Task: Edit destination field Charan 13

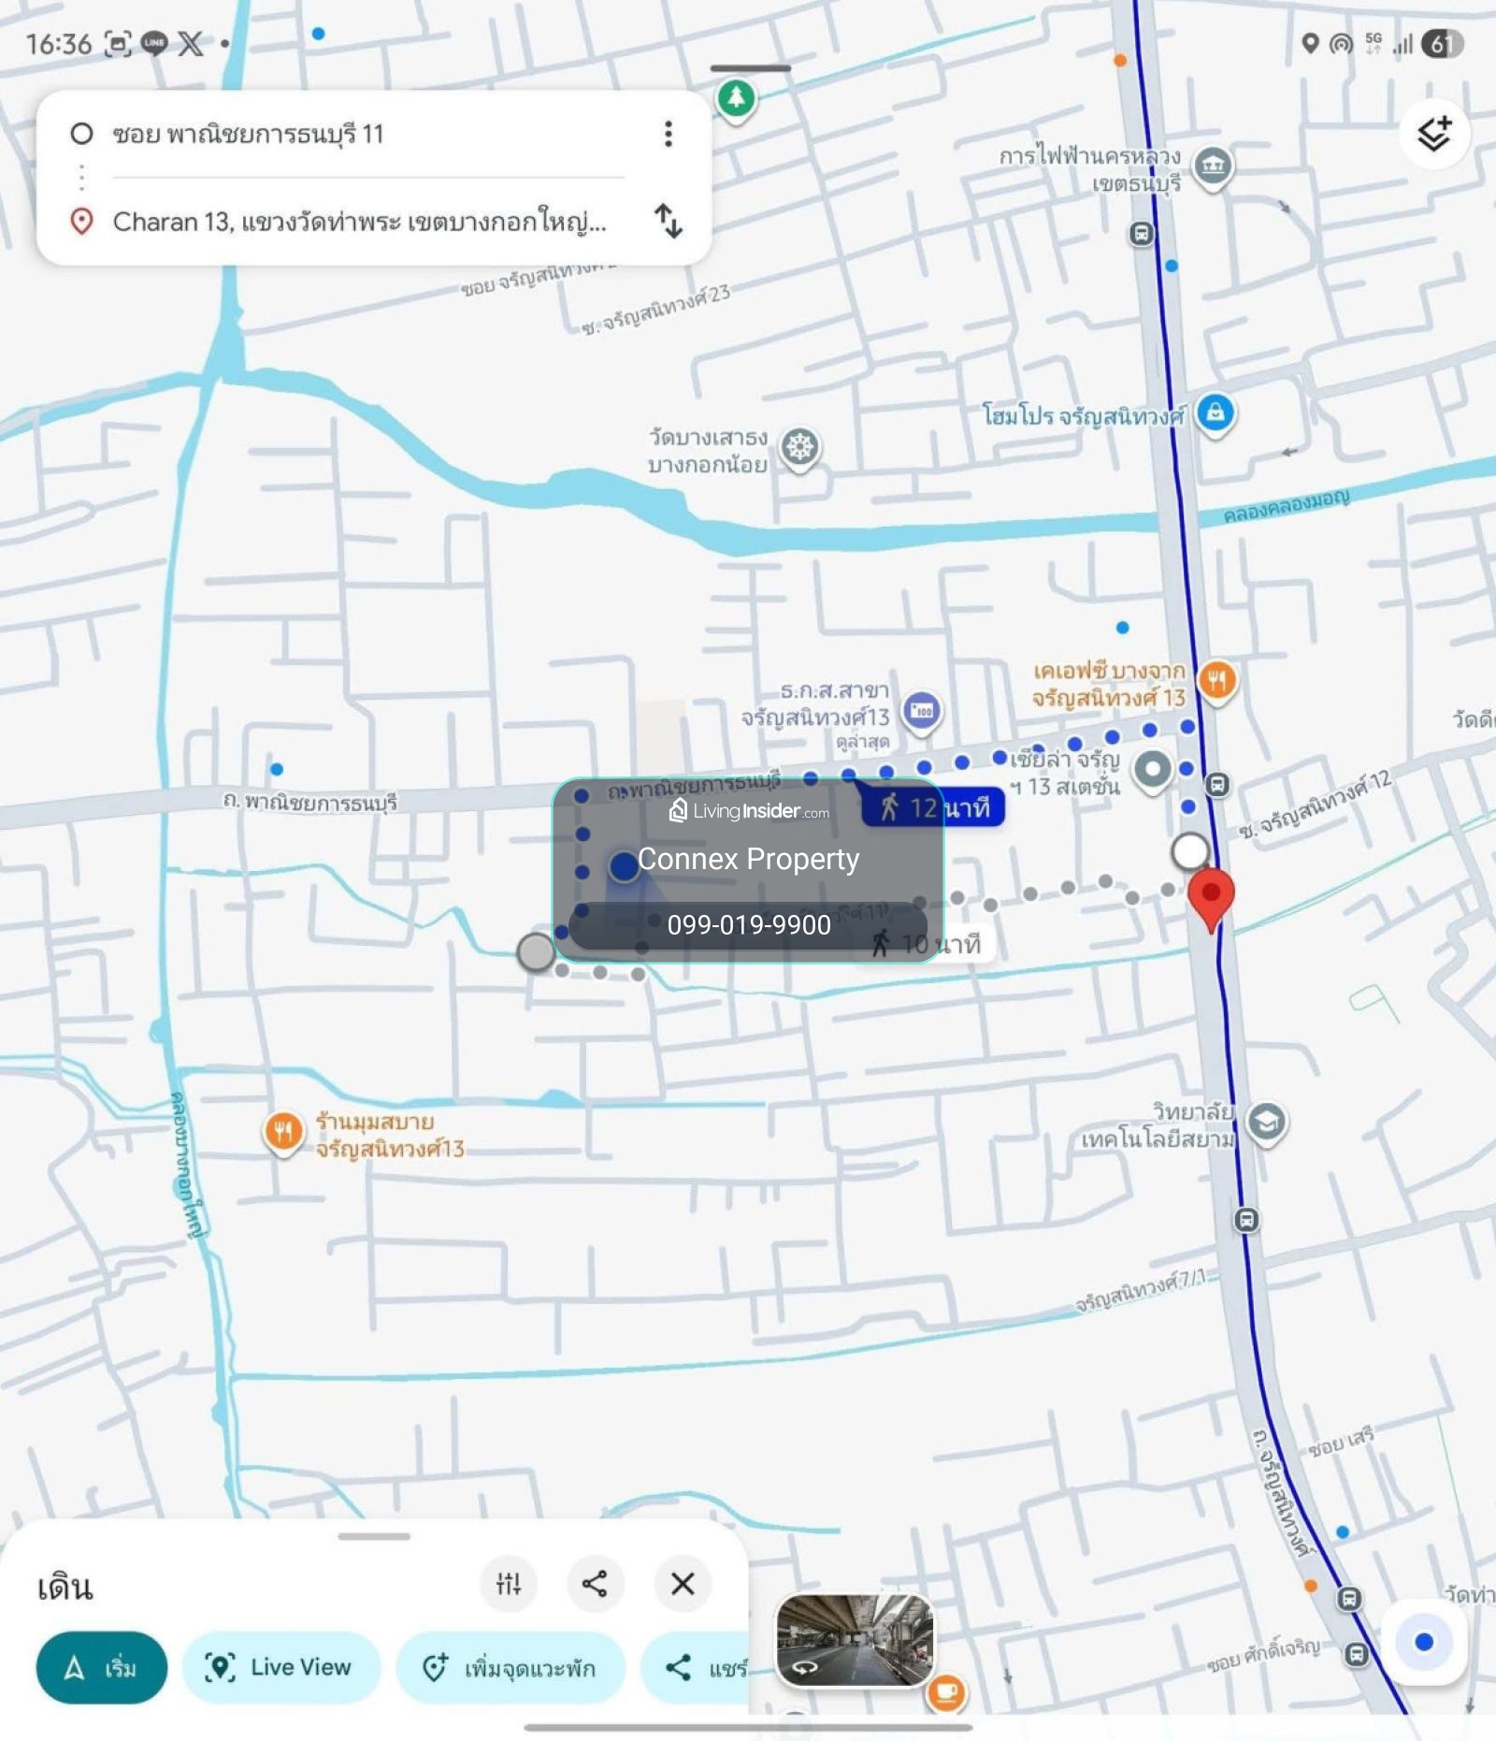Action: pos(360,222)
